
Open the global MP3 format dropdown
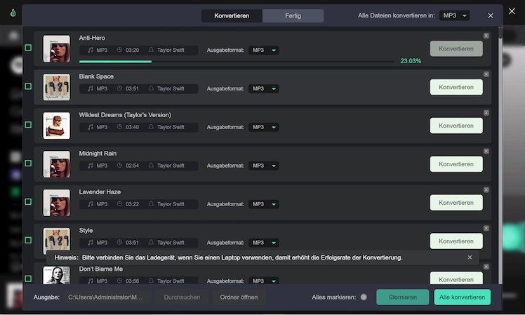(x=455, y=15)
